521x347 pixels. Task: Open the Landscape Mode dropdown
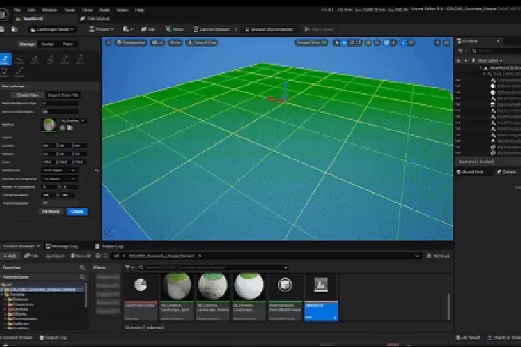tap(53, 30)
